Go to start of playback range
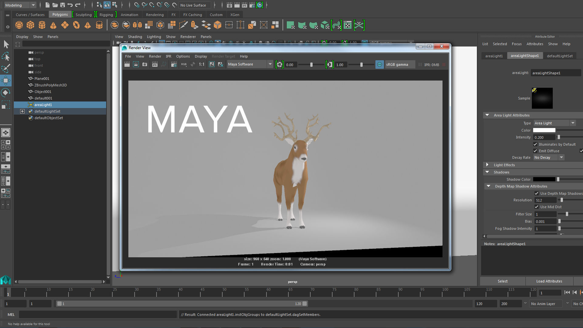This screenshot has width=583, height=328. click(567, 292)
